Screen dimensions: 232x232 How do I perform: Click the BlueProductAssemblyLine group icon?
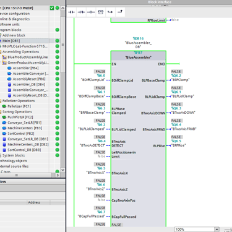(4, 57)
